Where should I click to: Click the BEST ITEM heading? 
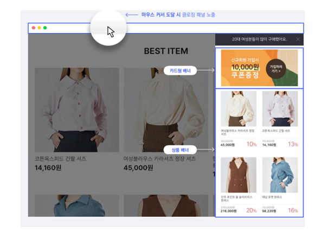click(166, 51)
